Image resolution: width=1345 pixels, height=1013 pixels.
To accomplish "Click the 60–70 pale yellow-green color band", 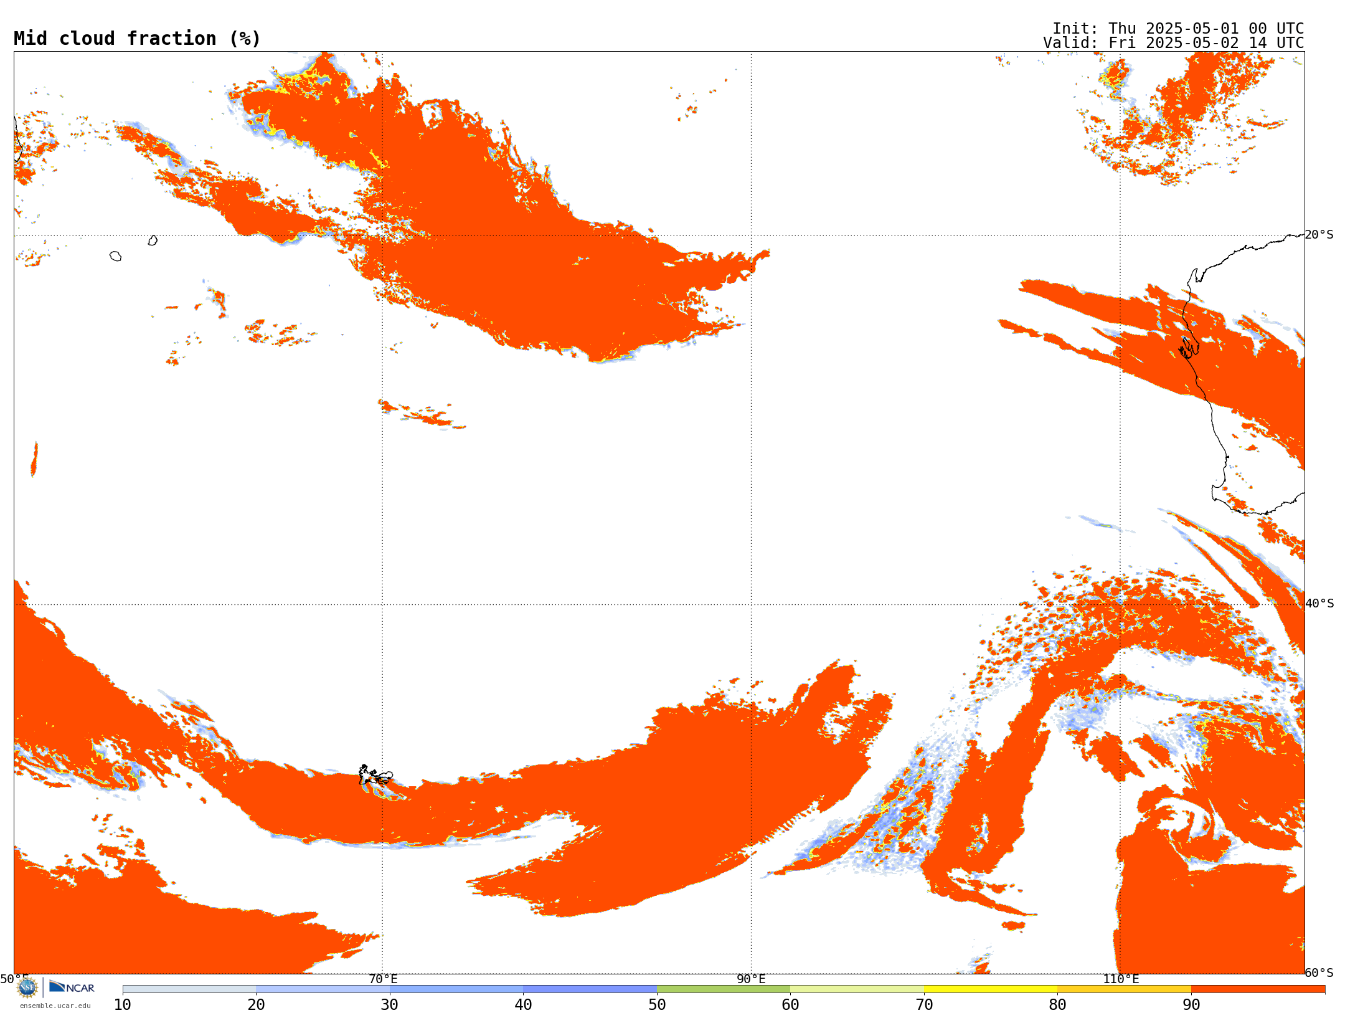I will point(857,989).
